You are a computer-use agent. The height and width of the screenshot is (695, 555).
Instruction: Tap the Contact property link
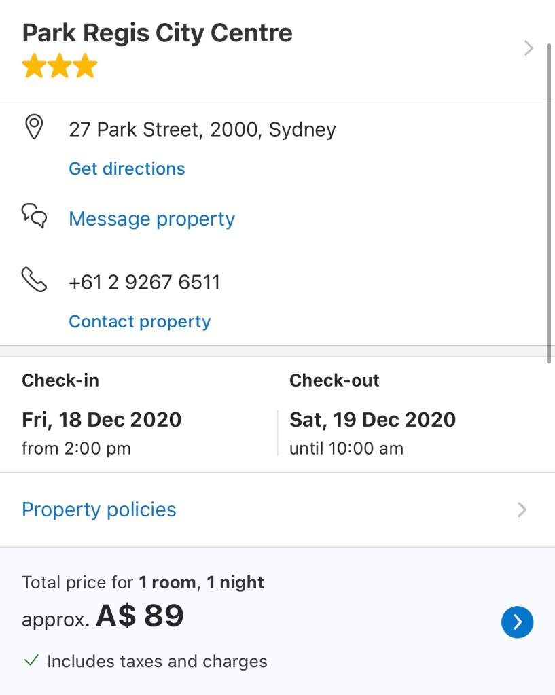[x=140, y=321]
